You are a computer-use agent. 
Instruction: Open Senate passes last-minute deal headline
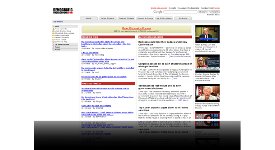point(160,87)
